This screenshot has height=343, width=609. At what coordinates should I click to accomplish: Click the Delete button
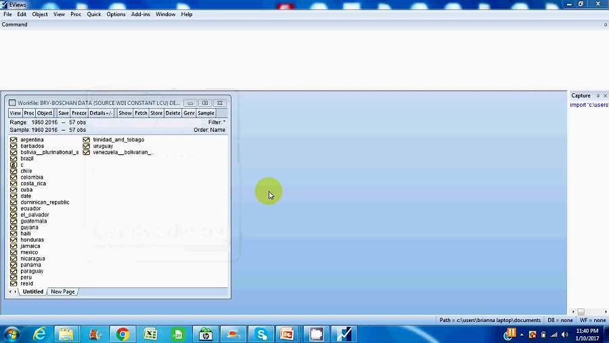point(173,113)
